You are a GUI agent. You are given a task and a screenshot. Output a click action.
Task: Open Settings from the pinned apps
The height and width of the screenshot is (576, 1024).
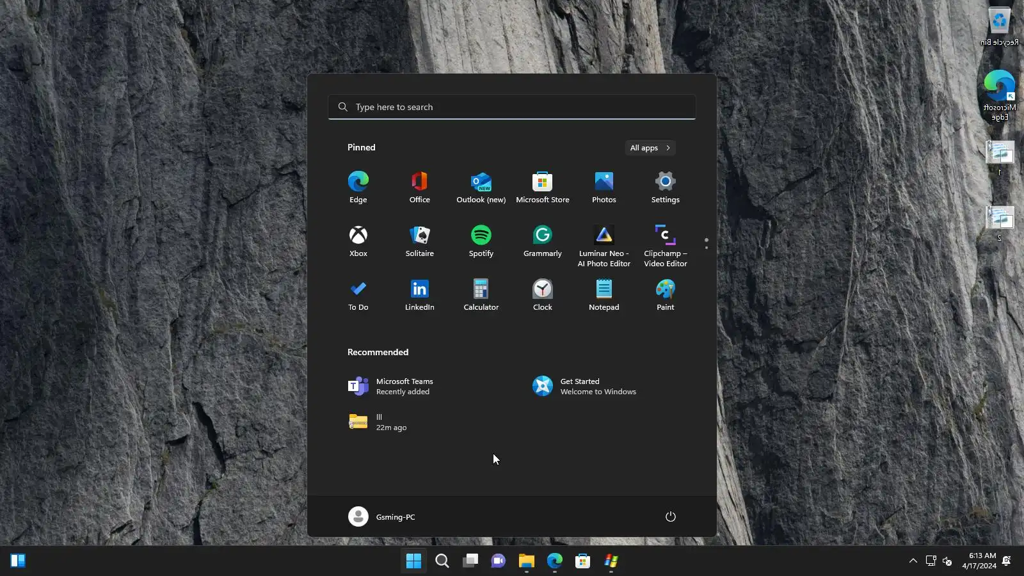(x=666, y=188)
